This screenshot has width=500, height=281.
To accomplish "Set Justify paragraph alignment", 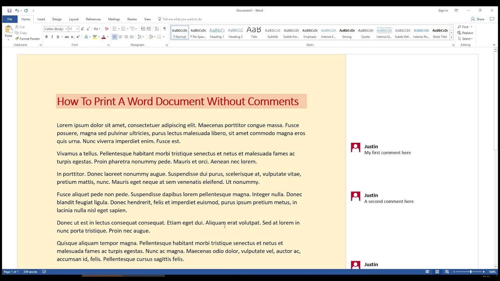I will pos(132,37).
